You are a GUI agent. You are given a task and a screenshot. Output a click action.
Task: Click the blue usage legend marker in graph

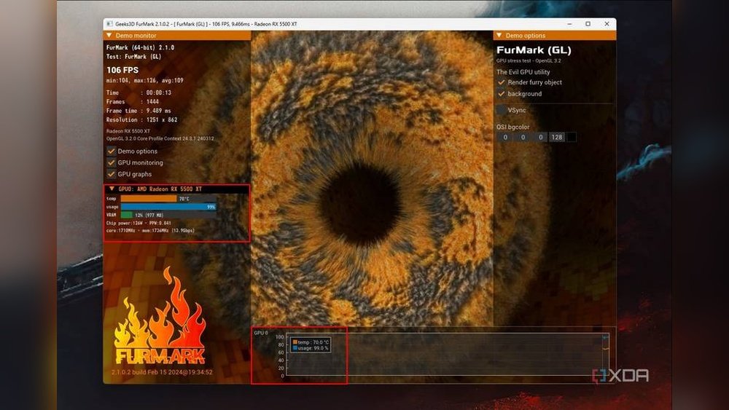tap(295, 348)
